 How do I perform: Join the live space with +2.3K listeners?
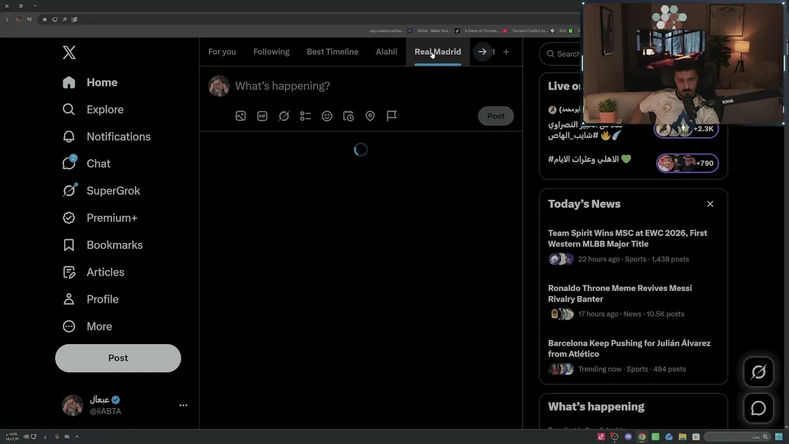[x=686, y=129]
